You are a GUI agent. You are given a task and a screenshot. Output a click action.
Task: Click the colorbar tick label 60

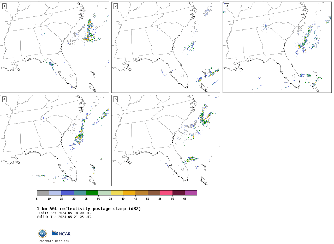[x=172, y=199]
